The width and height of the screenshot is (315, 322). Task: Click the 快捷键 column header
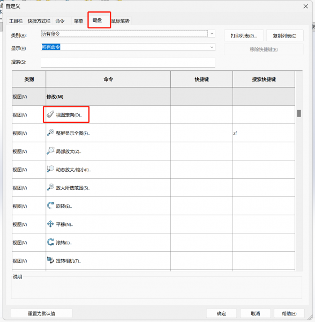[x=201, y=79]
